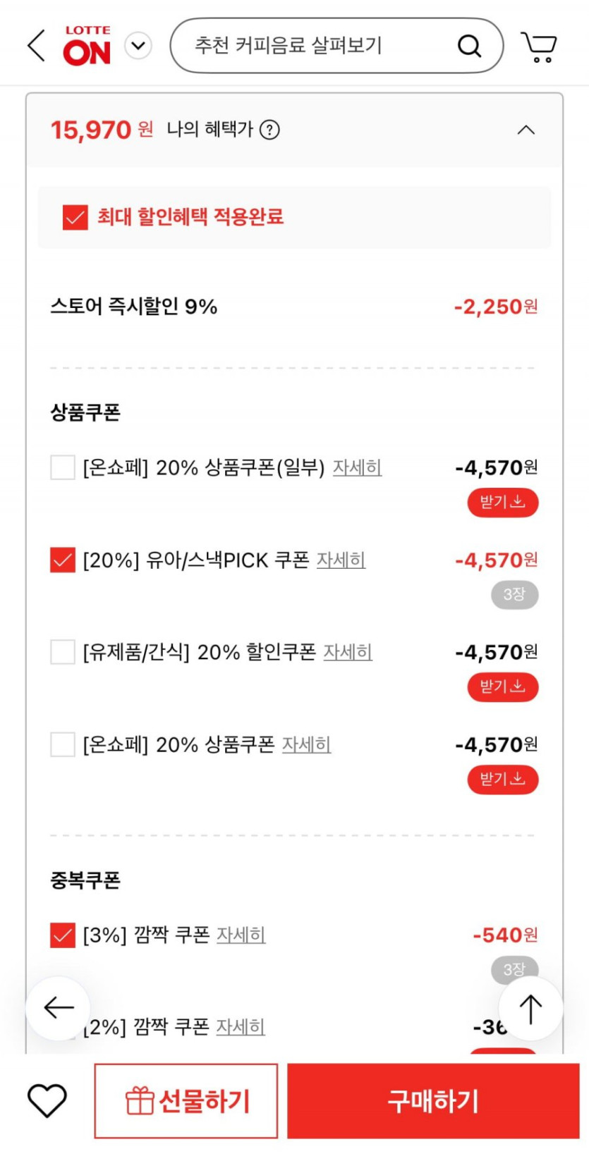Open 자세히 details for [3%] 깜짝 쿠폰
Viewport: 589px width, 1156px height.
click(x=241, y=935)
